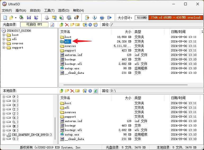The image size is (204, 150).
Task: Click the rename icon in local pane
Action: pos(78,91)
